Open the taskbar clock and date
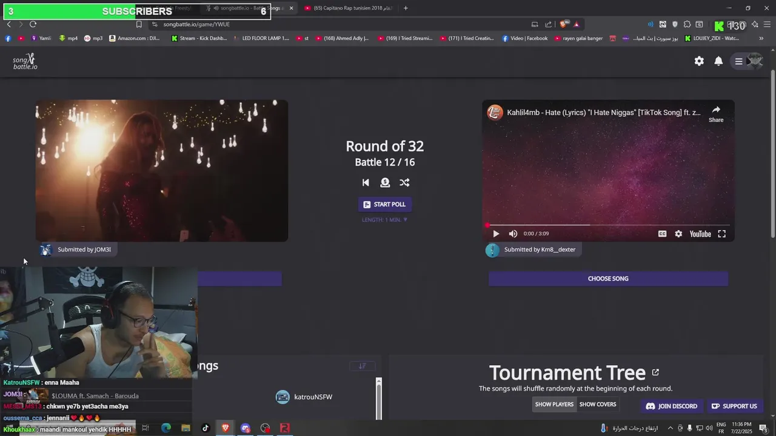 click(742, 428)
